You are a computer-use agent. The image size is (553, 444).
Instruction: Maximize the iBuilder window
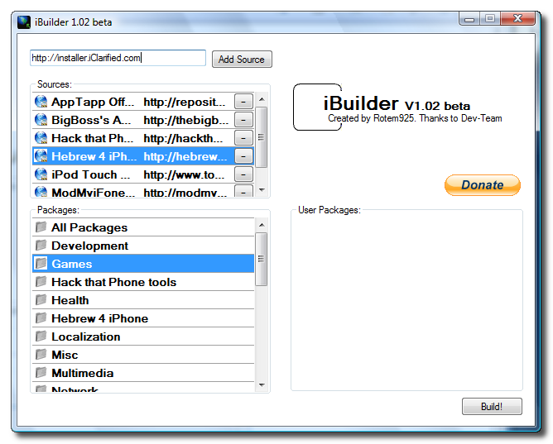[489, 19]
